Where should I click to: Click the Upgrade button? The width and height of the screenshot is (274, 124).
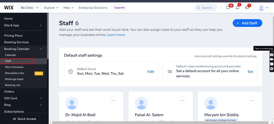click(x=119, y=8)
